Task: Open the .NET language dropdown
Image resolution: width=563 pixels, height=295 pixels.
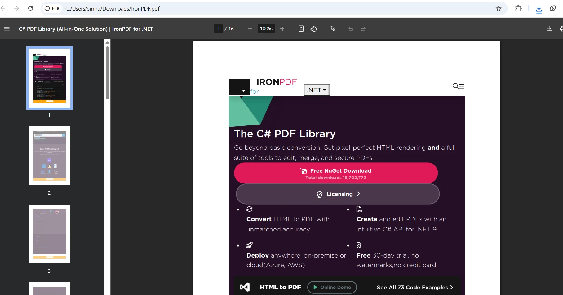Action: pyautogui.click(x=316, y=90)
